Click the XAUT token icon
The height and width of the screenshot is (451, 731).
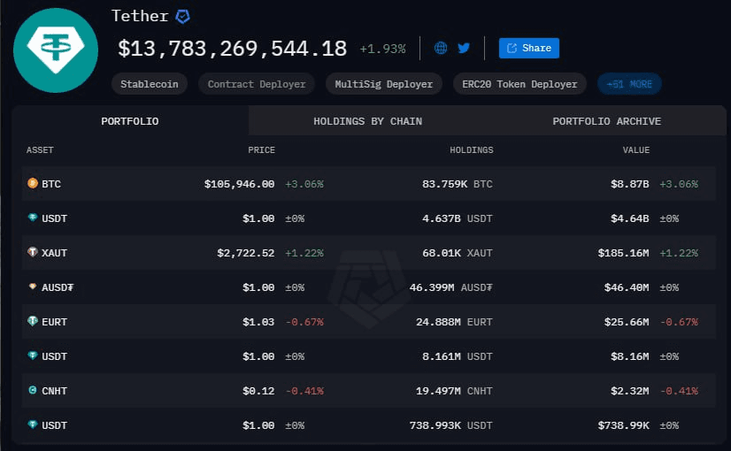pos(33,252)
